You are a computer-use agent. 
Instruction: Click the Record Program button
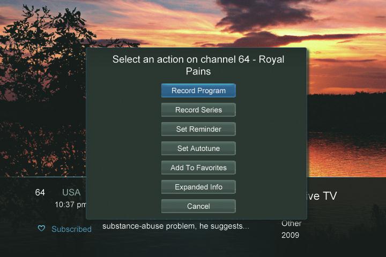(x=198, y=90)
